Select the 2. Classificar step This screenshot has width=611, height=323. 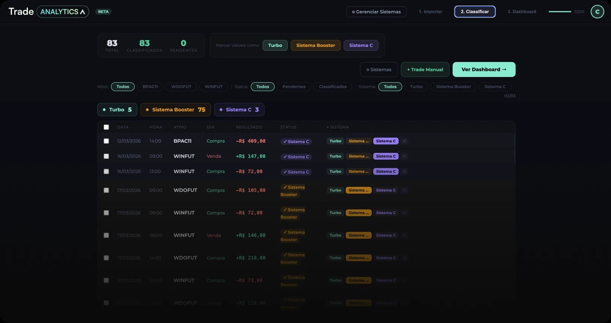point(475,12)
